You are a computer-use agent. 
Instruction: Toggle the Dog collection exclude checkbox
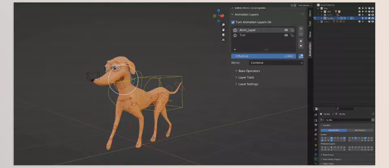(x=359, y=8)
